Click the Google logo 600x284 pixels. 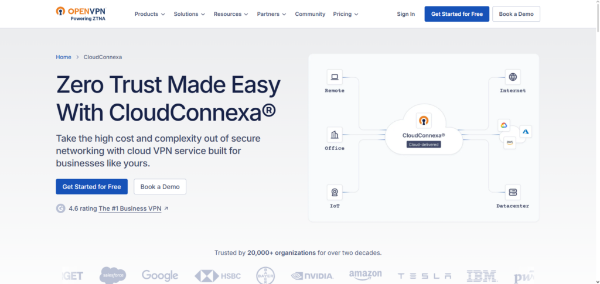click(160, 275)
